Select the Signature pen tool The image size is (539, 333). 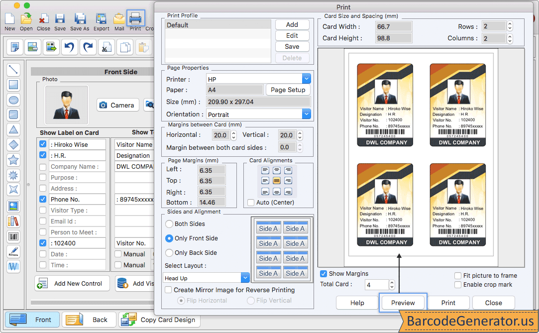coord(13,251)
